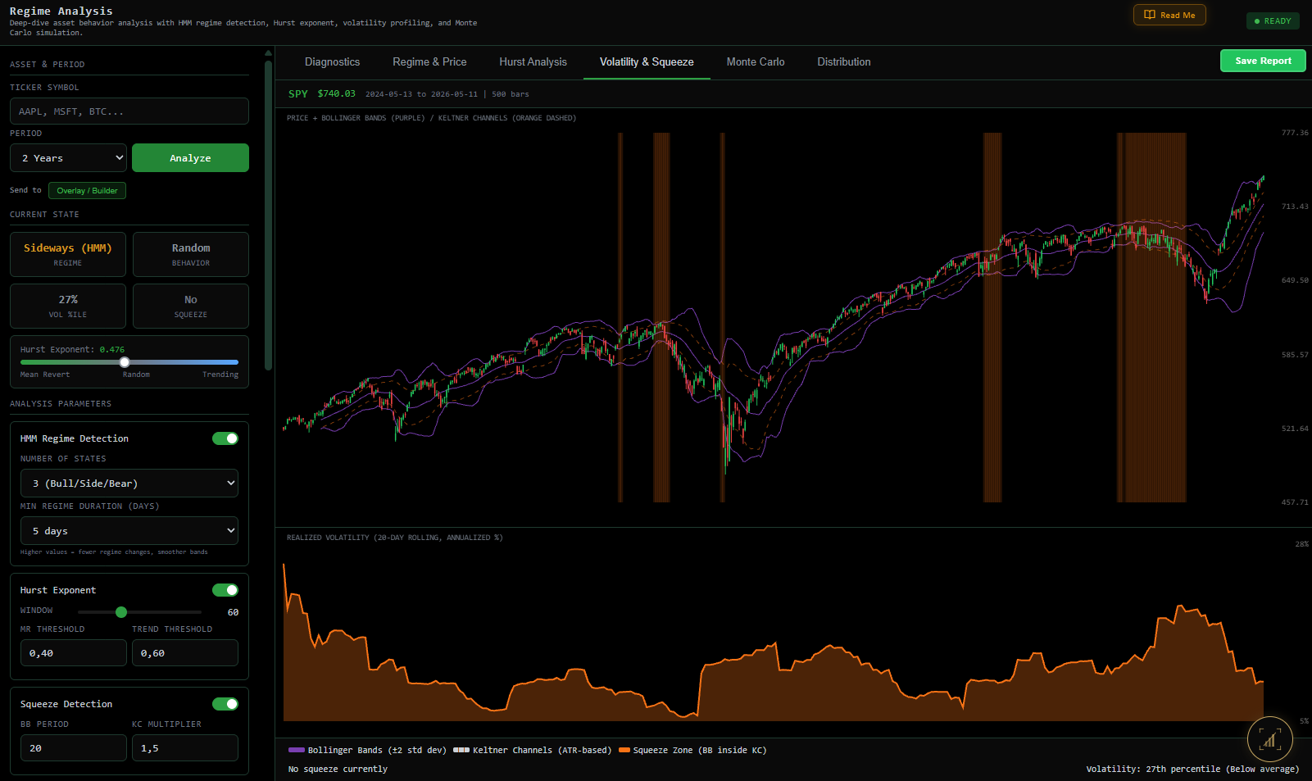Click the 'Mean Revert' gauge label

[x=45, y=375]
